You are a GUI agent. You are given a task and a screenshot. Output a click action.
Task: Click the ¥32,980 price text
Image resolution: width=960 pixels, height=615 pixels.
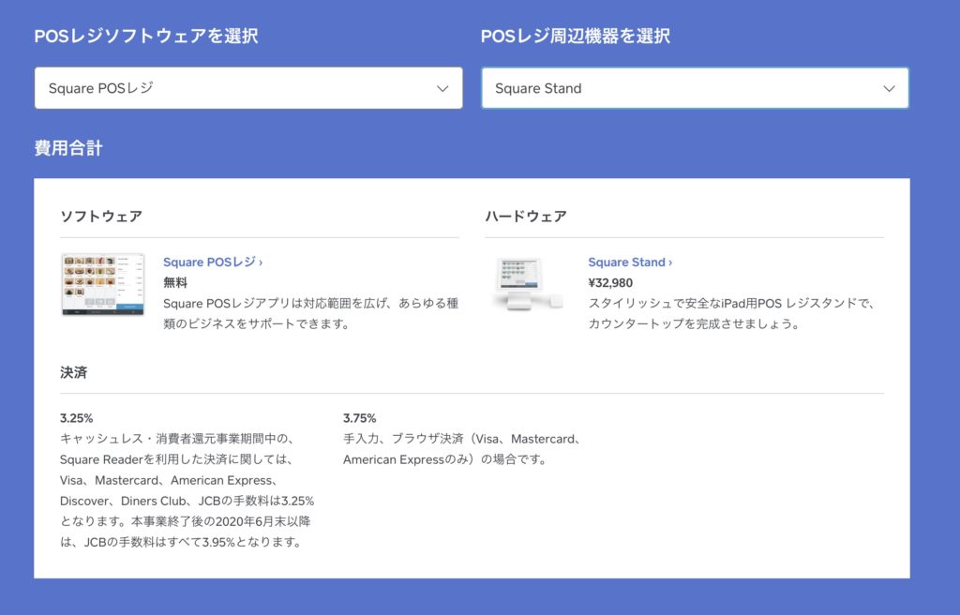pyautogui.click(x=610, y=283)
